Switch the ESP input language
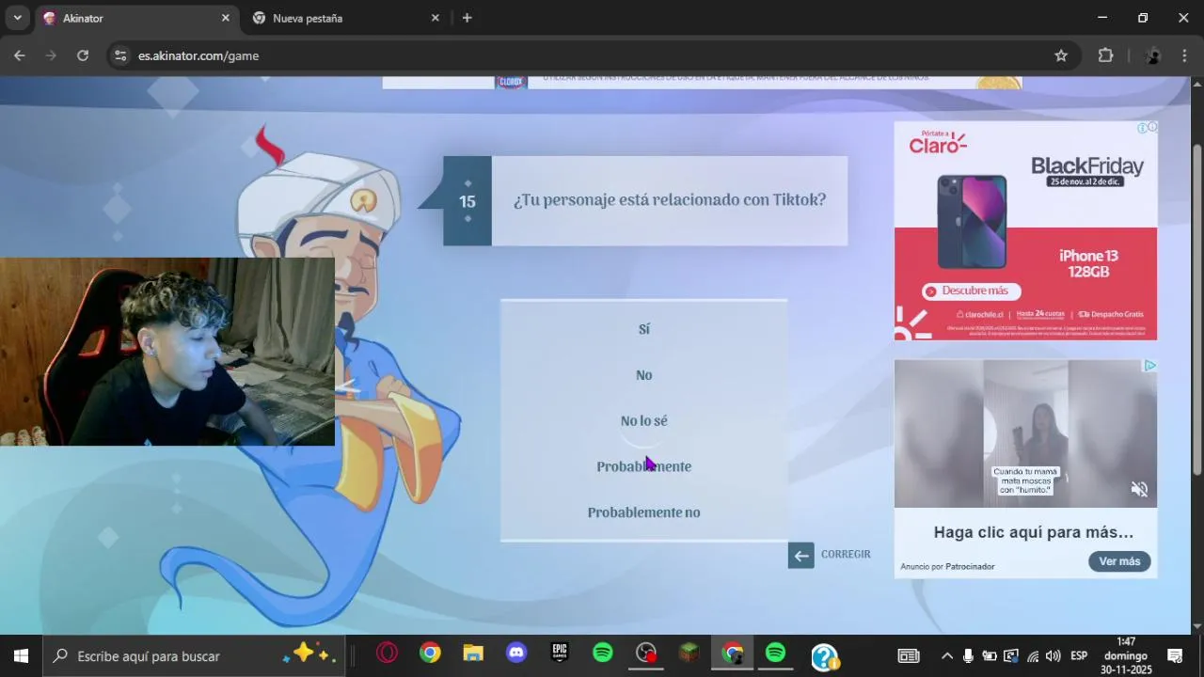 pos(1079,656)
